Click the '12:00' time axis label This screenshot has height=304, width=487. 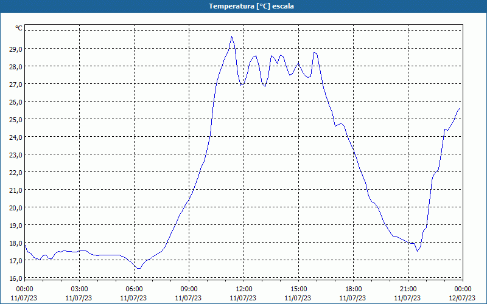244,289
